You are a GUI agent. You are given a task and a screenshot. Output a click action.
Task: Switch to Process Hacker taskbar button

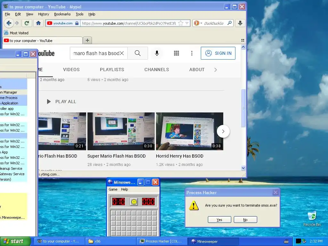pos(162,242)
